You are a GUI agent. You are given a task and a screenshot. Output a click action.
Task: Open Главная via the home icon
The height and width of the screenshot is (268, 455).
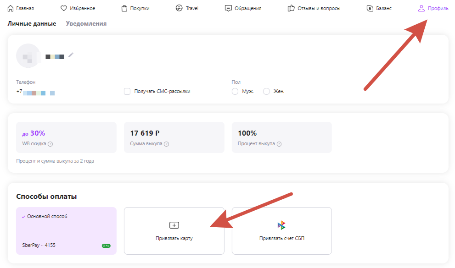[x=11, y=8]
